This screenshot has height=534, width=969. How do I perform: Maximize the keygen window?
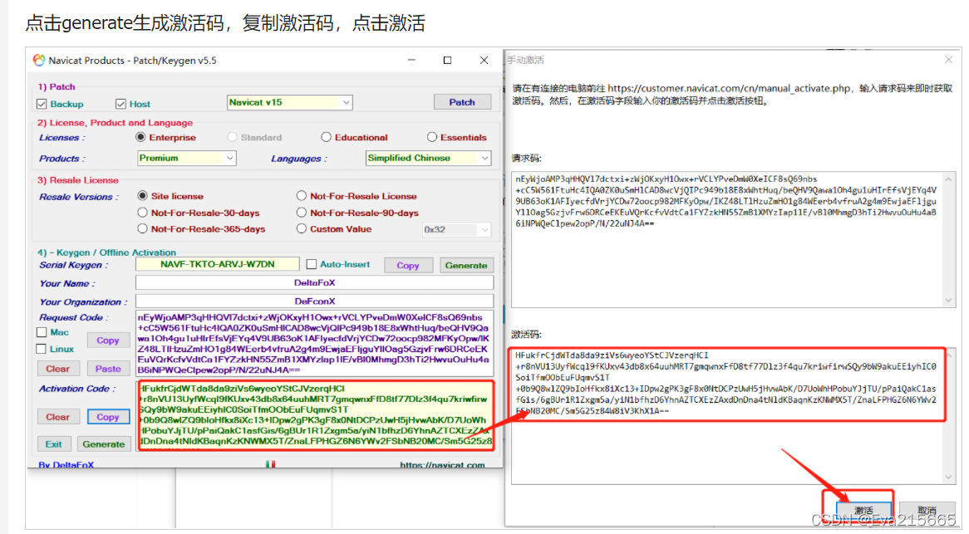pos(447,60)
